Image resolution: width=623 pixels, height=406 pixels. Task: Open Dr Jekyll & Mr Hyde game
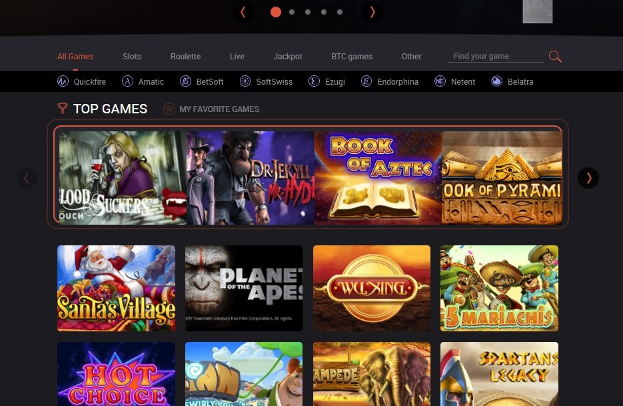pos(251,178)
